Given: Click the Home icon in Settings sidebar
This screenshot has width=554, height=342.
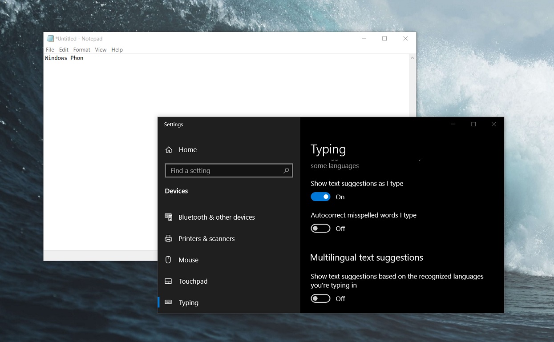Looking at the screenshot, I should point(169,150).
